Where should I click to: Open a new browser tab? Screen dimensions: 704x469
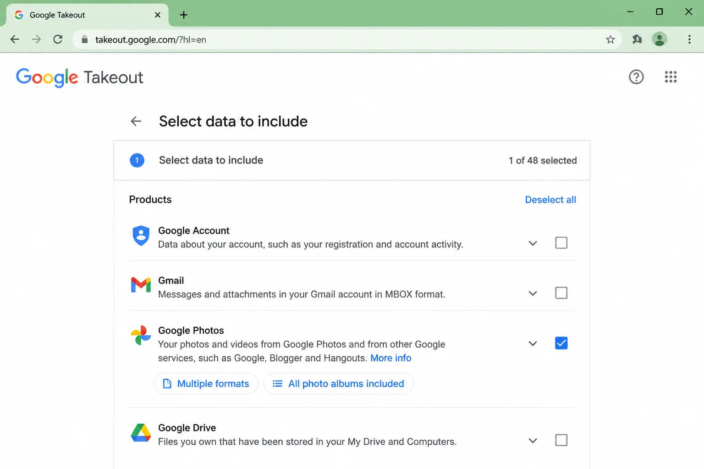tap(184, 15)
